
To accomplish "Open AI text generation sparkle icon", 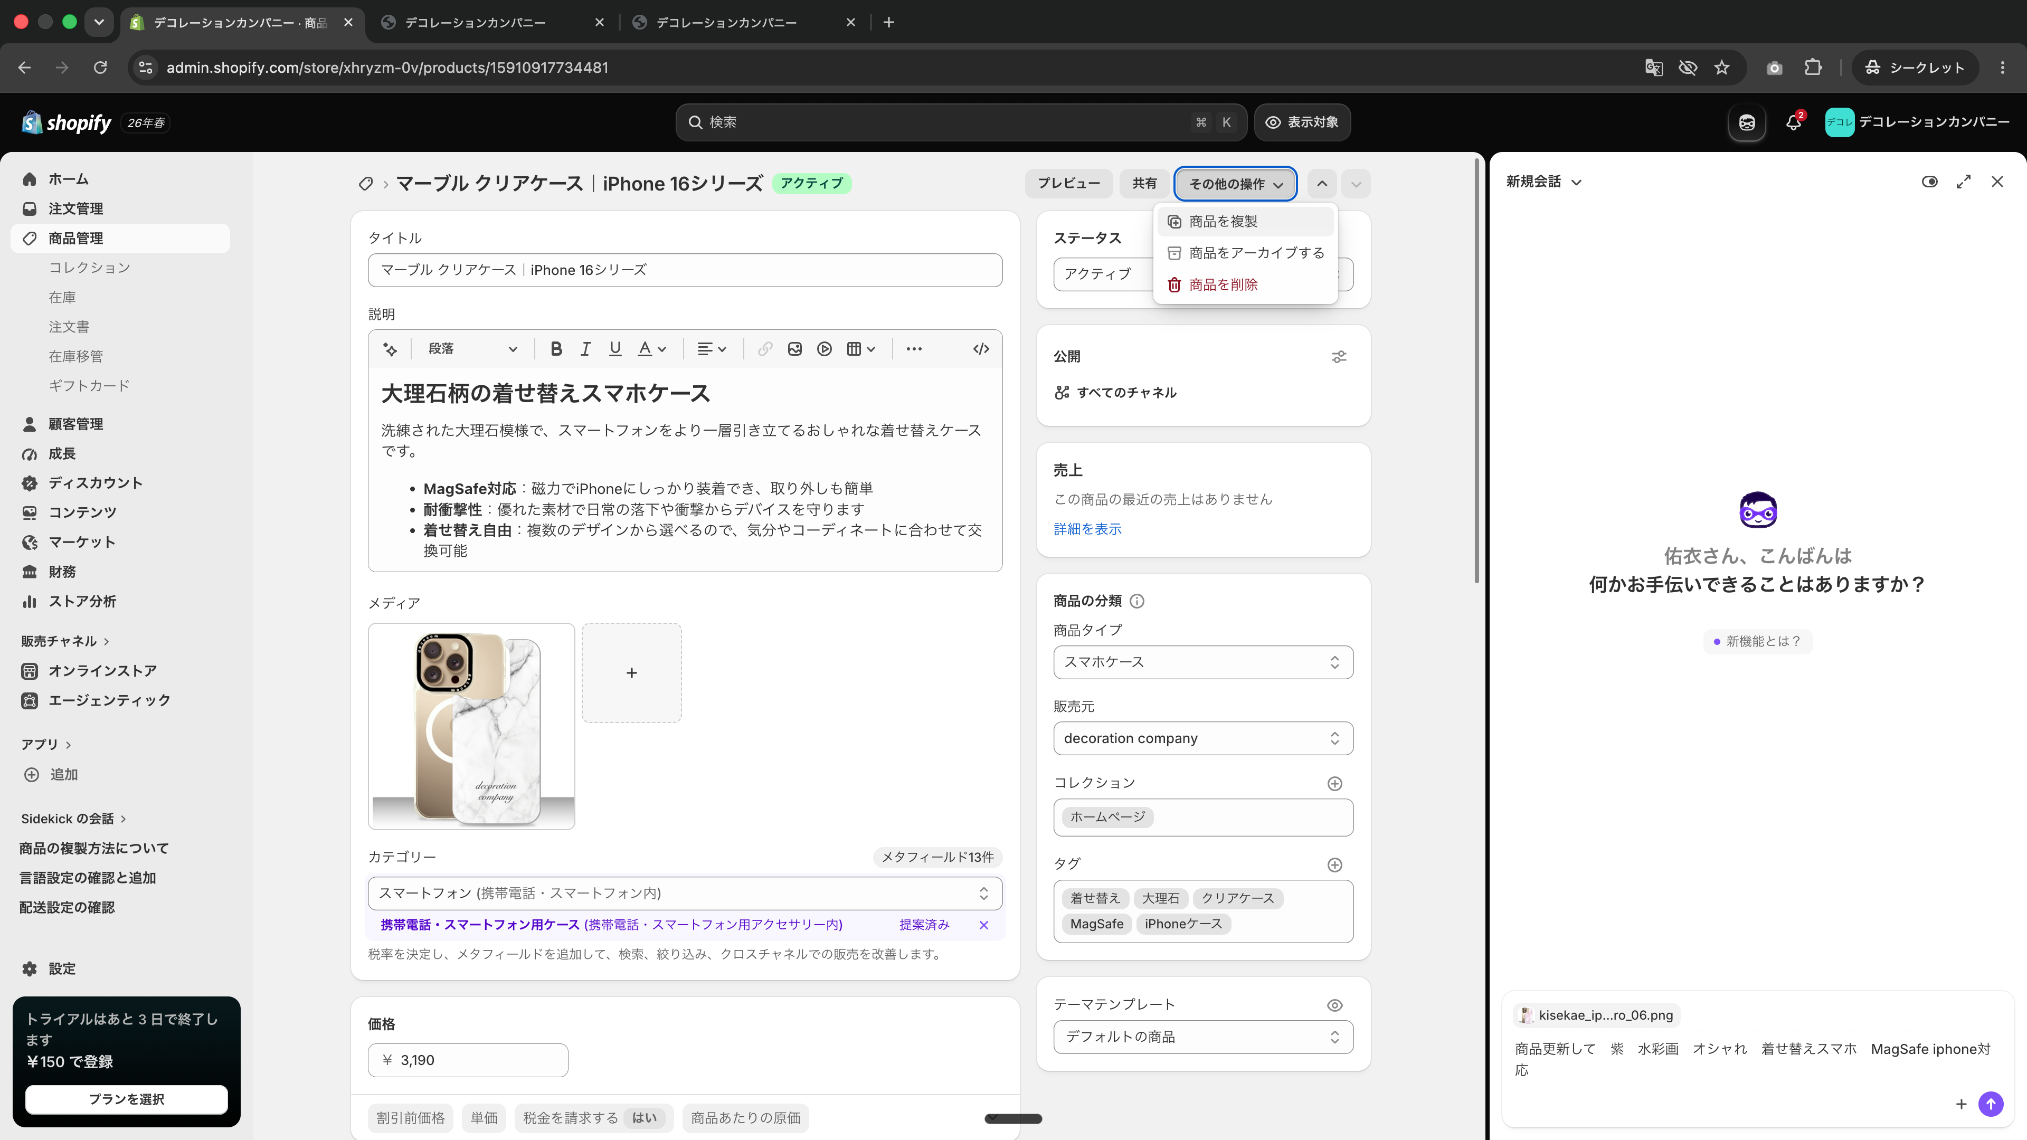I will pos(390,348).
